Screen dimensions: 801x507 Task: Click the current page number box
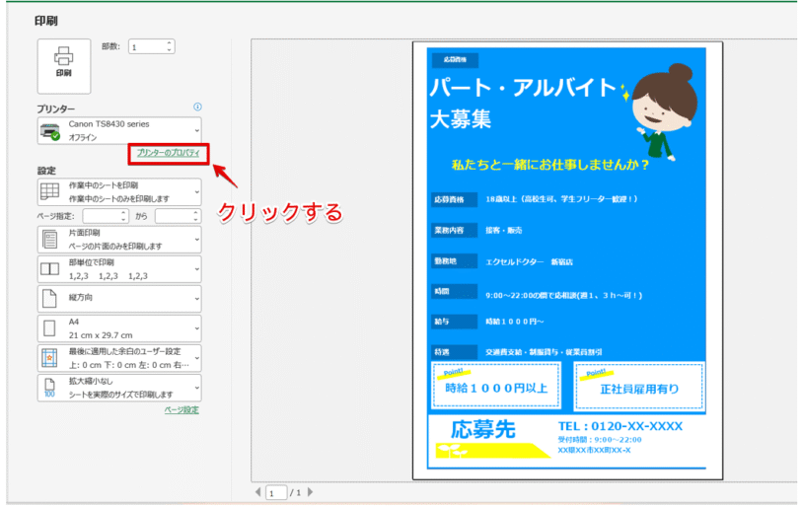point(276,493)
